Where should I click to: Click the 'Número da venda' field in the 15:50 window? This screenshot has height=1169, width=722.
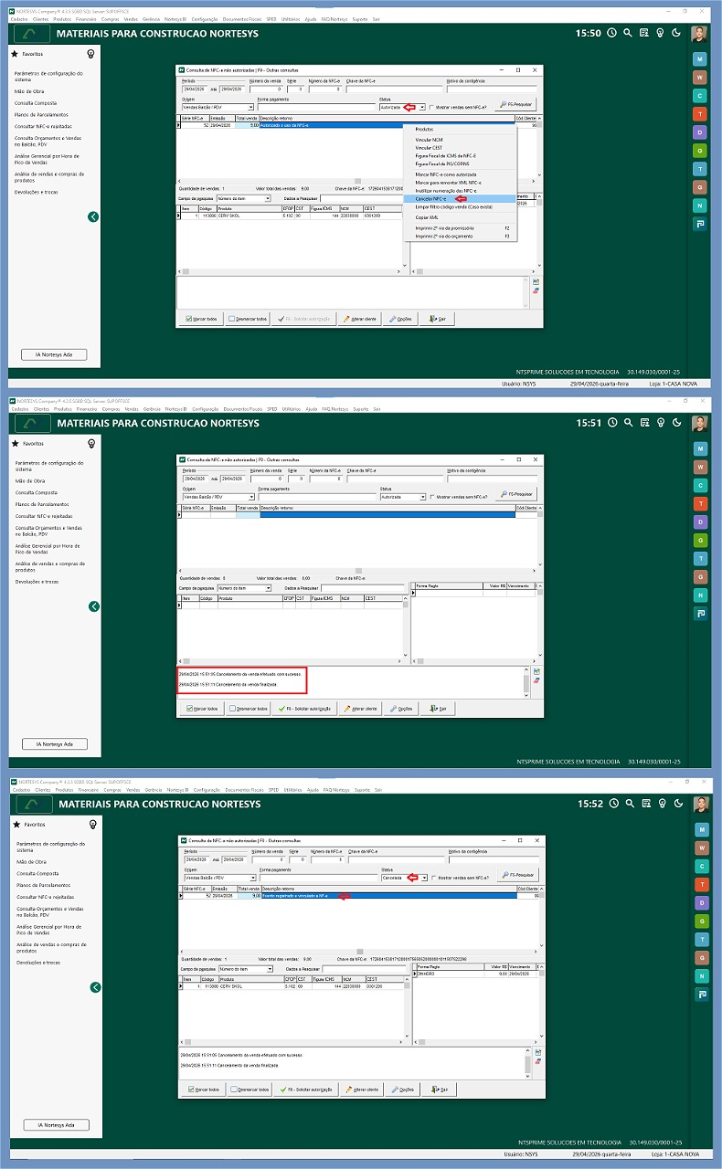(x=265, y=90)
